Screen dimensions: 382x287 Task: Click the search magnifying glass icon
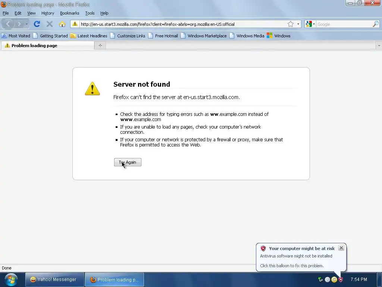(x=376, y=24)
